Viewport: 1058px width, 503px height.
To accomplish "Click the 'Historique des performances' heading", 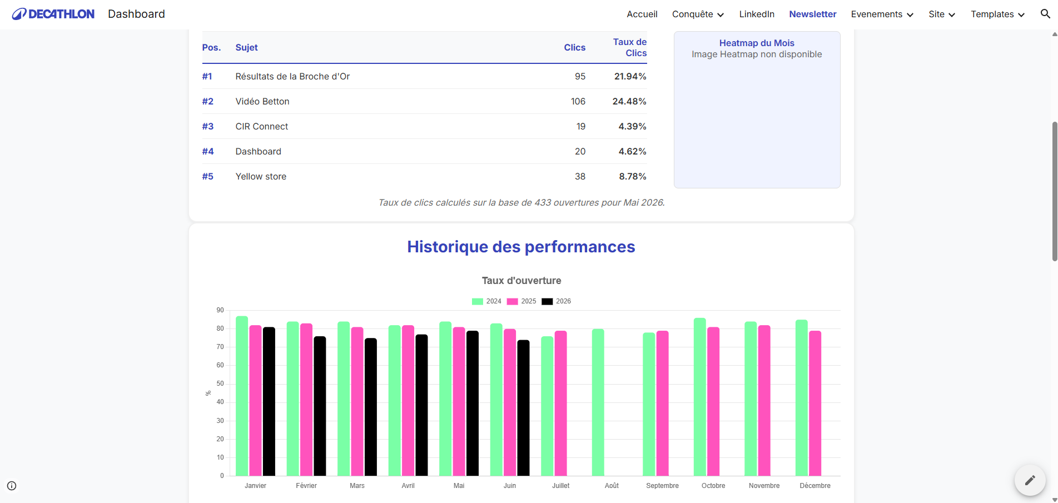I will 521,247.
